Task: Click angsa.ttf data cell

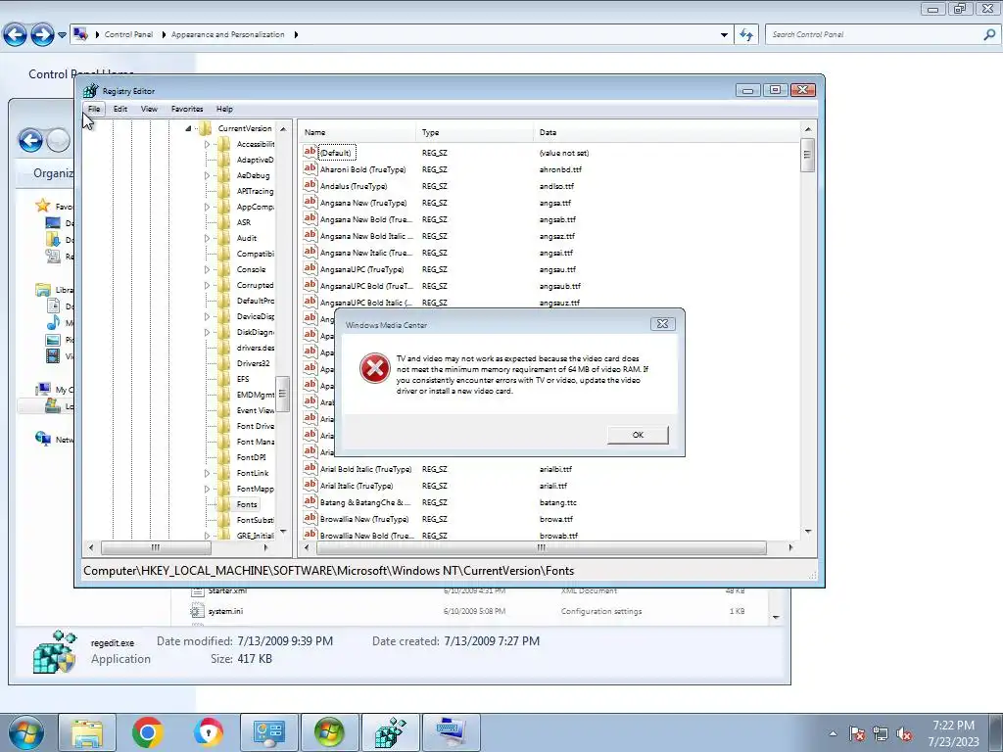Action: [x=554, y=203]
